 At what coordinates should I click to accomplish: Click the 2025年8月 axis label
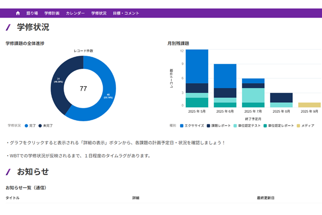coord(281,112)
